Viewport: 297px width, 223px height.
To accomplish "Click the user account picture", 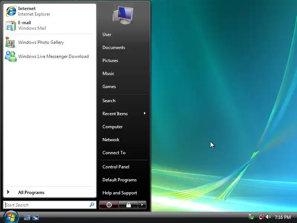I will (x=123, y=15).
